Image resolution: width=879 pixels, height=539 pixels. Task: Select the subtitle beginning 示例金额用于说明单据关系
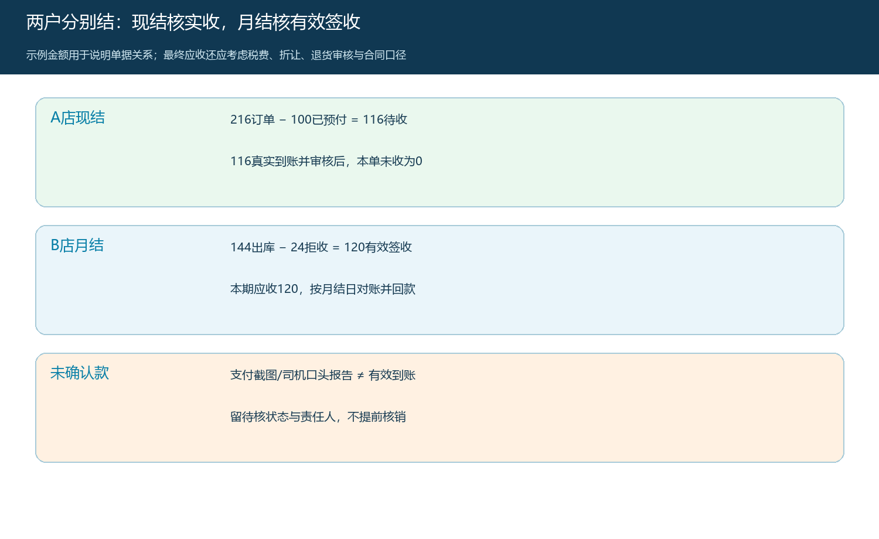click(216, 55)
